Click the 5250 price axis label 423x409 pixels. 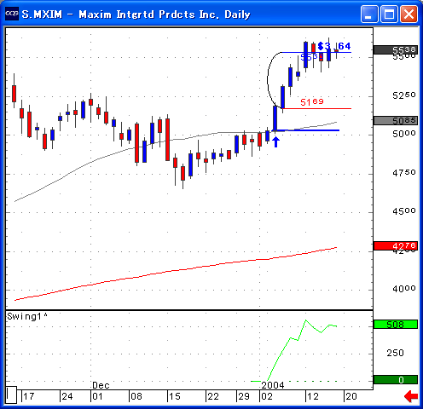tap(404, 95)
